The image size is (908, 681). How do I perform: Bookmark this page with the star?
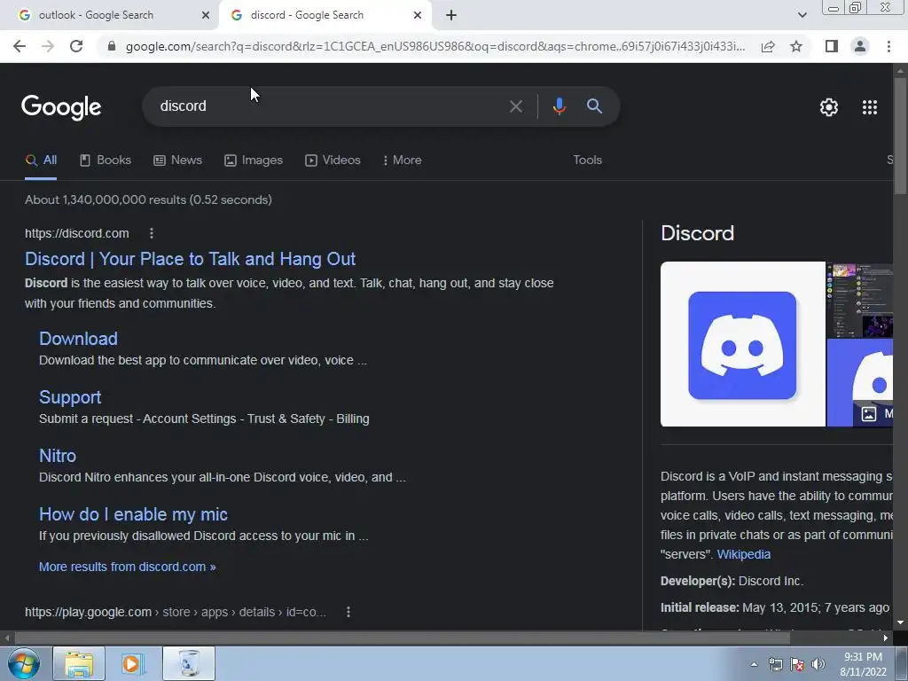coord(796,46)
